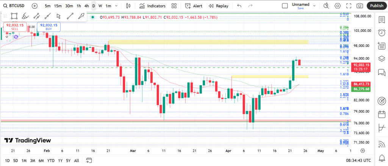The image size is (388, 166).
Task: Switch to the 5m timeframe
Action: click(x=48, y=6)
